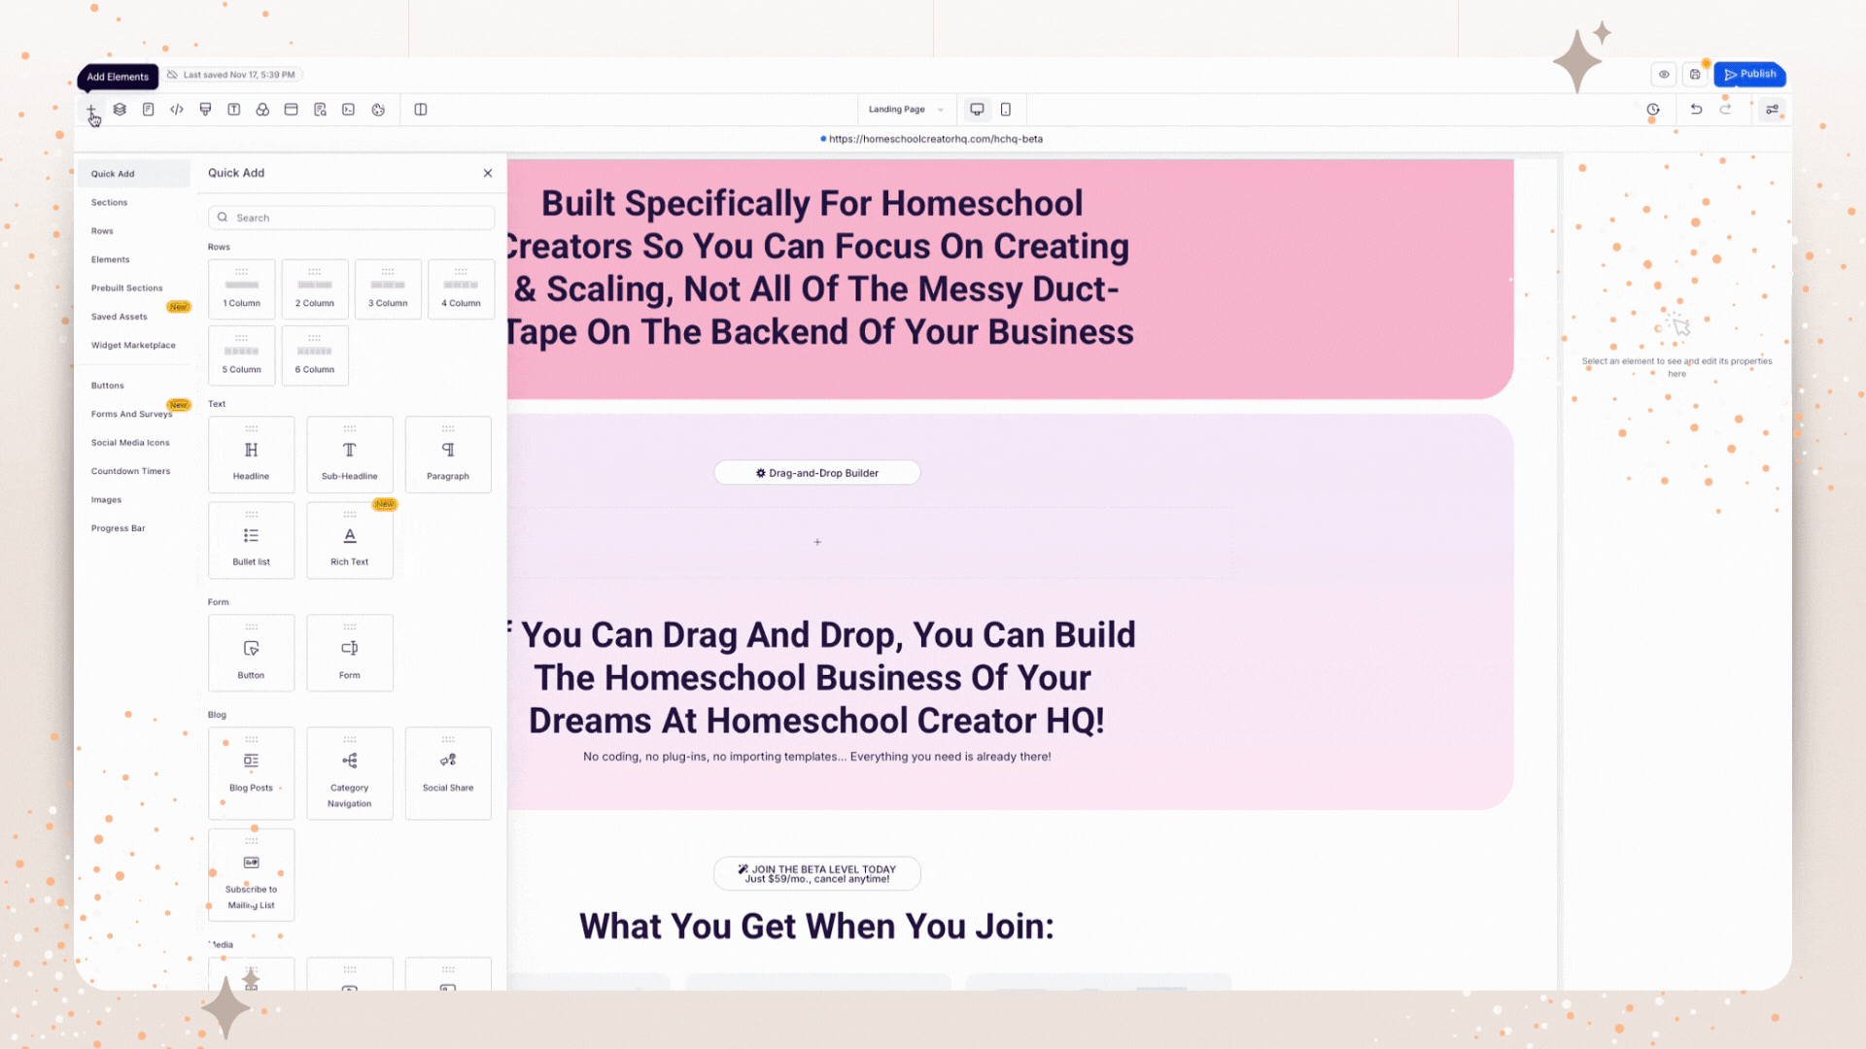
Task: Click the save floppy disk icon
Action: tap(1695, 75)
